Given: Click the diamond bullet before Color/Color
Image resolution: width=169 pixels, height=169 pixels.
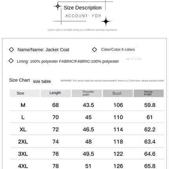Looking at the screenshot, I should [94, 50].
